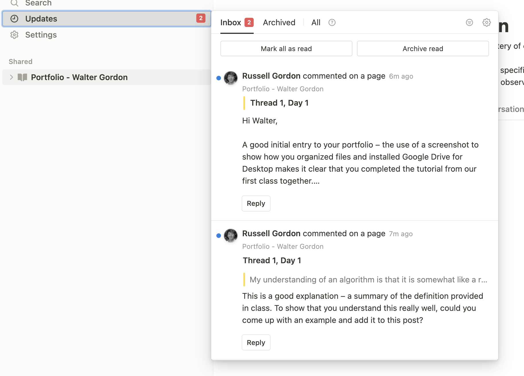Select the Inbox tab
This screenshot has width=524, height=376.
[x=231, y=22]
